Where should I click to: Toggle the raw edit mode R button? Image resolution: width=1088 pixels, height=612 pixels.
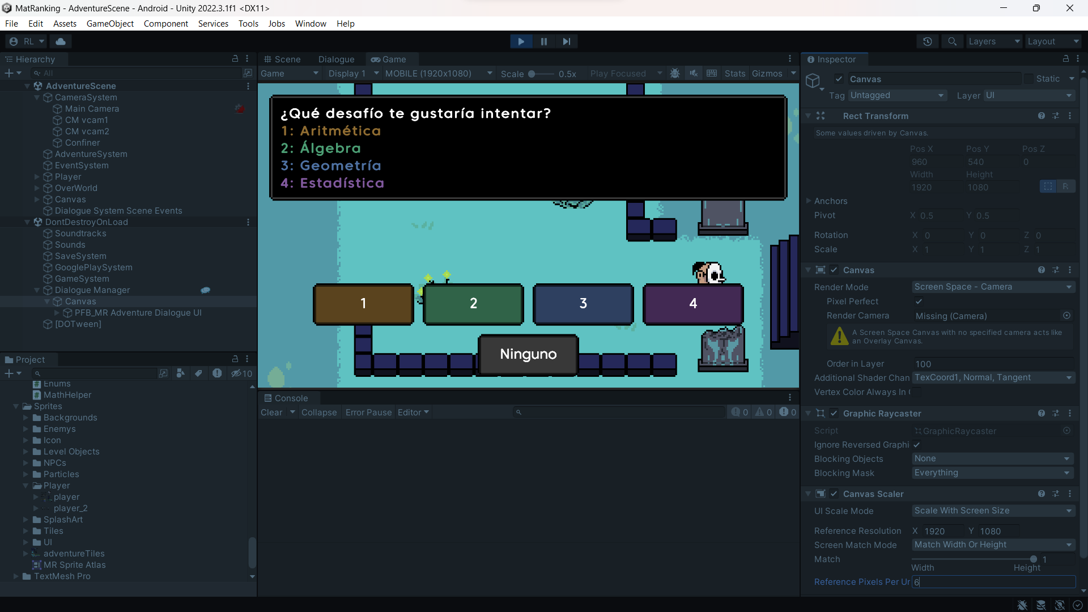[1066, 186]
